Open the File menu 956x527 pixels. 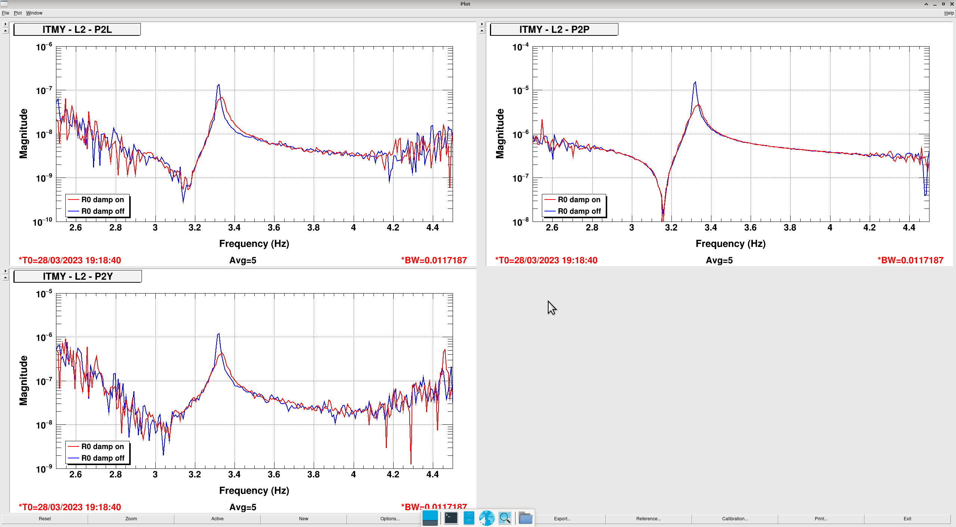point(5,13)
